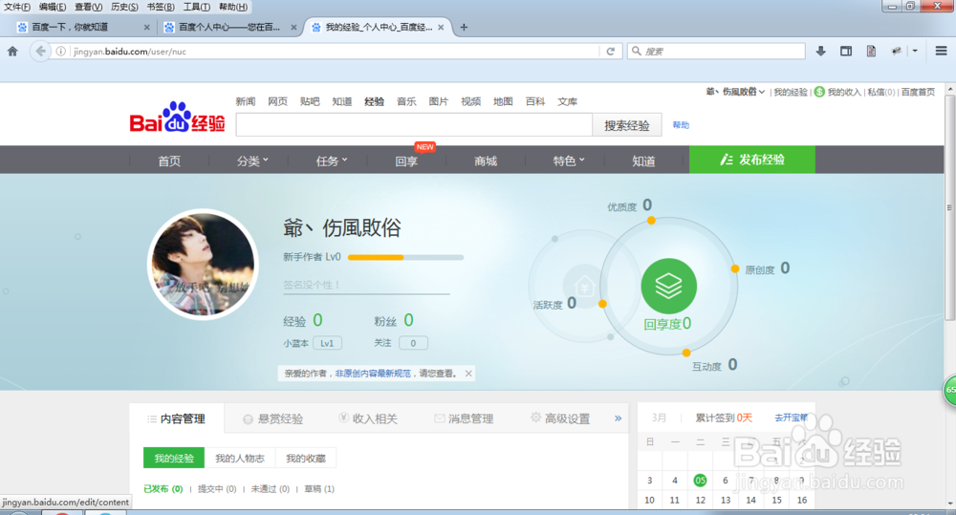Click the 去开宝箱 link
This screenshot has height=515, width=956.
[791, 418]
